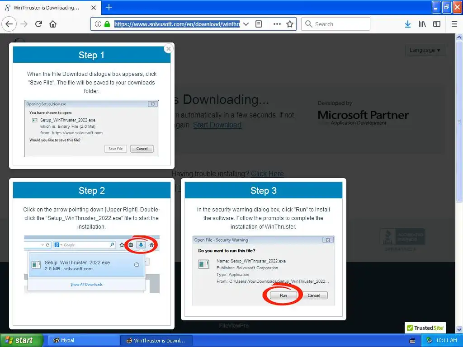Open a new tab with plus button
Screen dimensions: 463x347
[x=109, y=7]
